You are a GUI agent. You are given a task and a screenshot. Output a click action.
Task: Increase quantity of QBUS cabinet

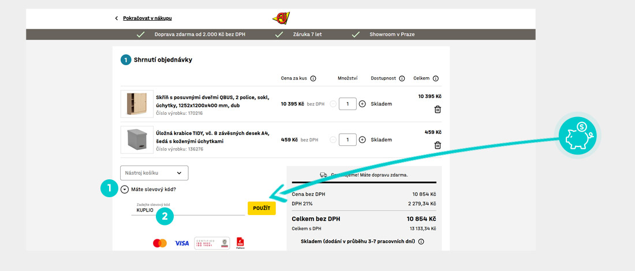(363, 104)
